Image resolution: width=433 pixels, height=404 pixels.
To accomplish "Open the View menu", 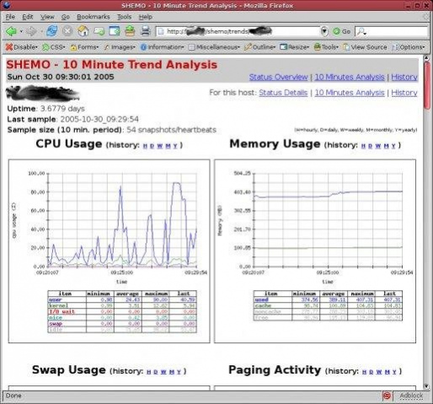I will click(47, 17).
